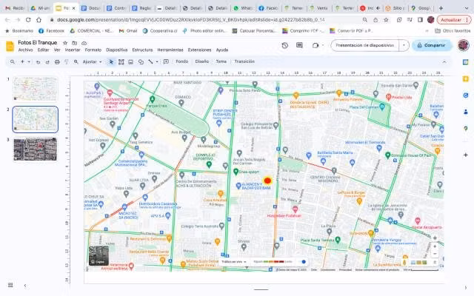Open the Archivo menu
This screenshot has height=296, width=474.
point(25,50)
